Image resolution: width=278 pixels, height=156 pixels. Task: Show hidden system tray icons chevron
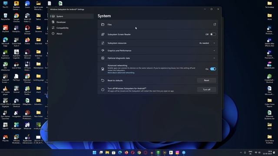241,153
